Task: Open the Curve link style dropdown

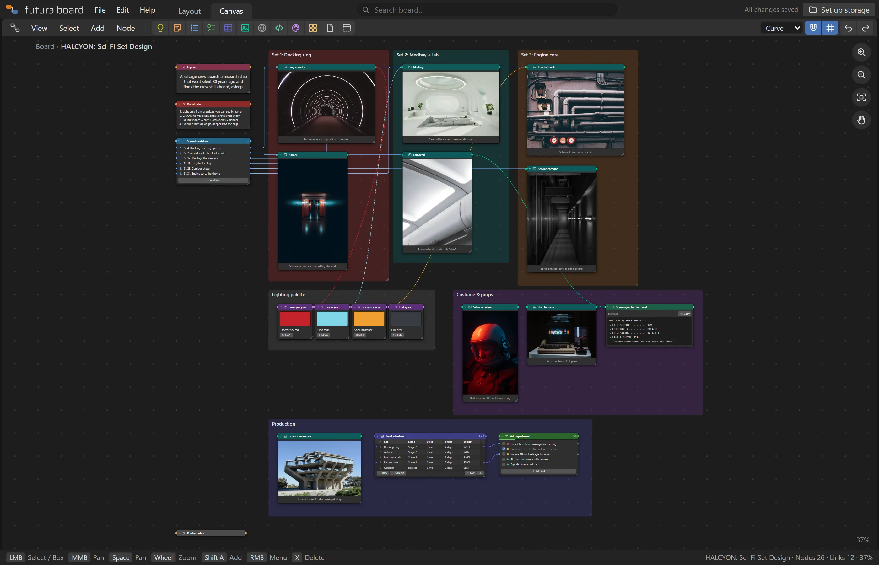Action: 782,28
